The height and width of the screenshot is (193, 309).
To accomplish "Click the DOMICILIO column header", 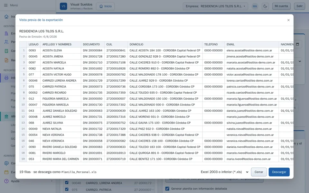I will 165,44.
